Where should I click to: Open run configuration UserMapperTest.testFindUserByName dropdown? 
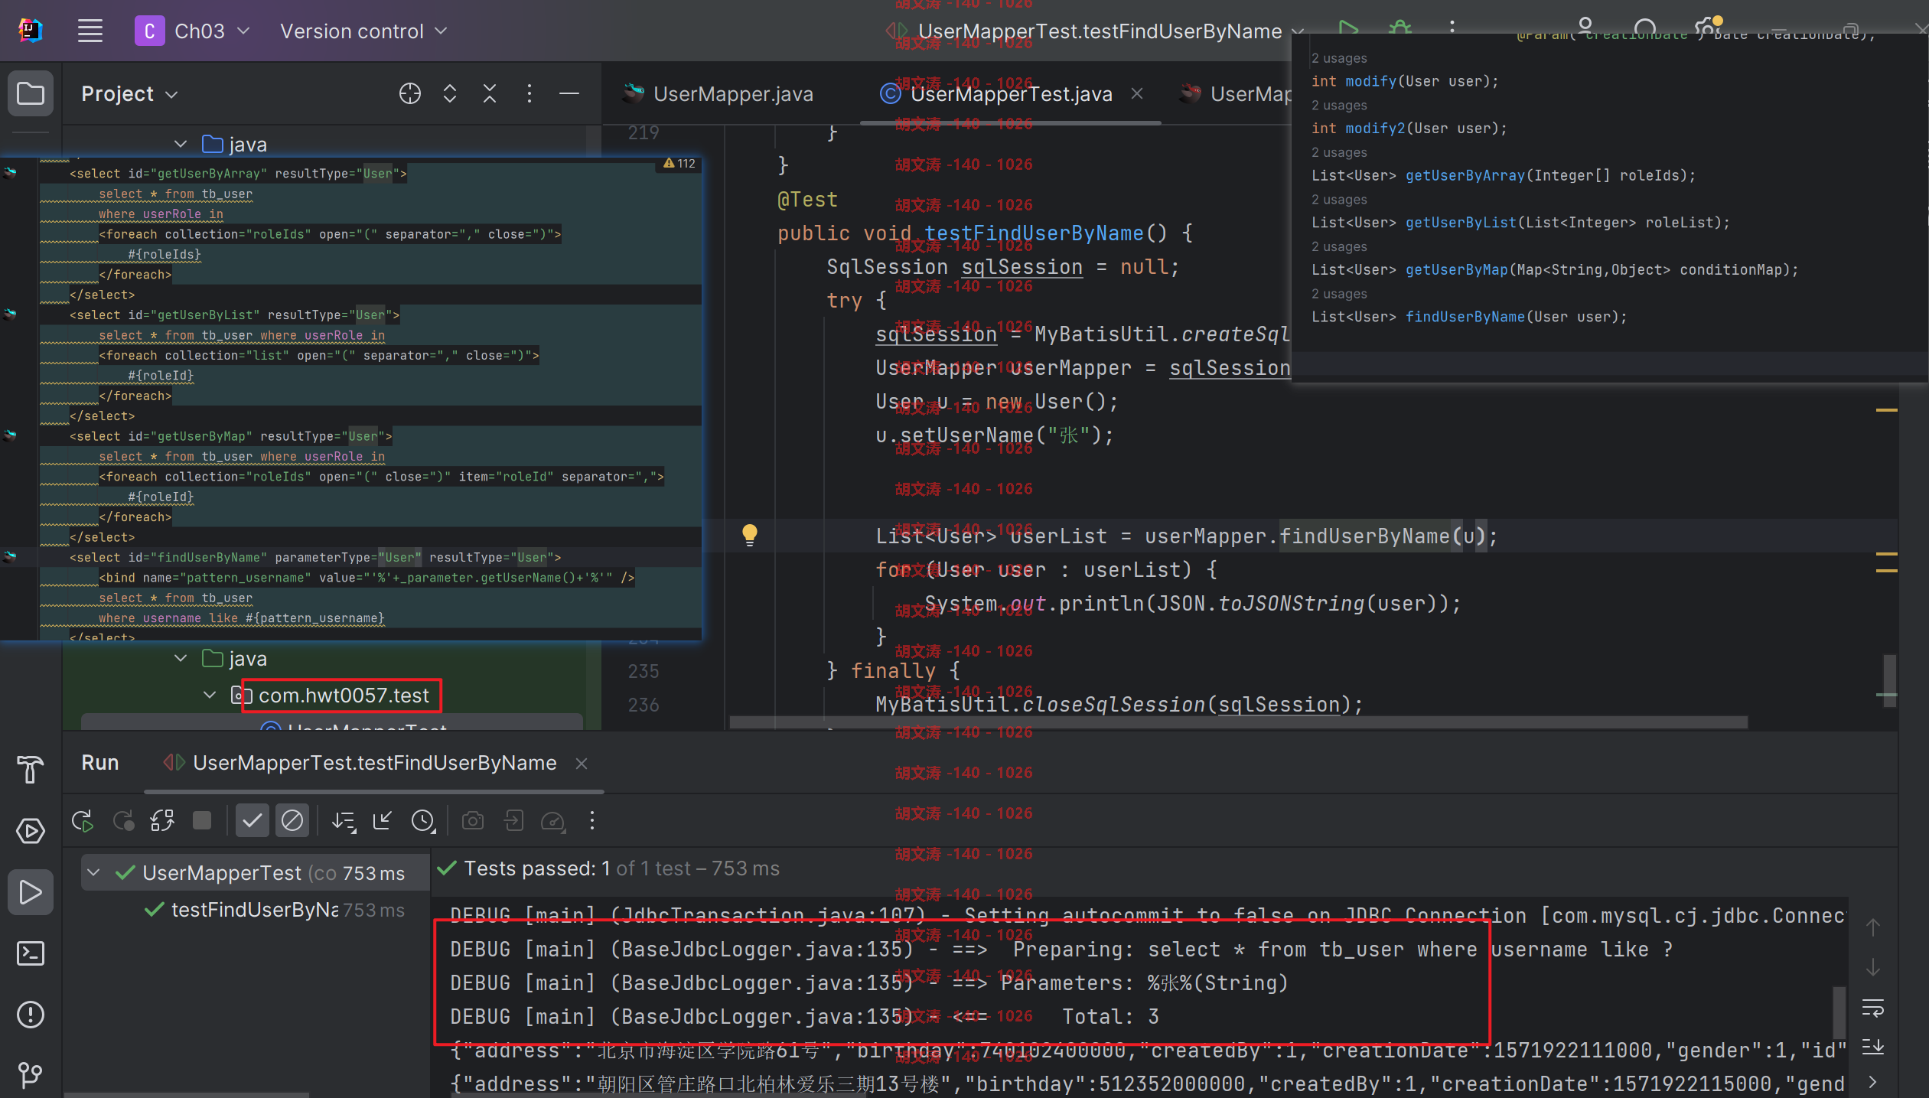(1096, 31)
